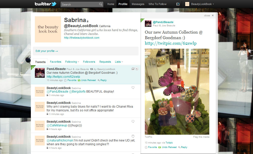The image size is (253, 154).
Task: Click PandJBeaute avatar in timeline tweet
Action: click(40, 73)
